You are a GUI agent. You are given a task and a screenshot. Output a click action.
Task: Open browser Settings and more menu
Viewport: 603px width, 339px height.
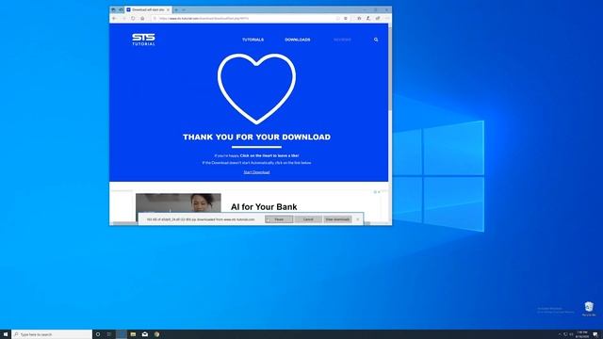click(386, 18)
